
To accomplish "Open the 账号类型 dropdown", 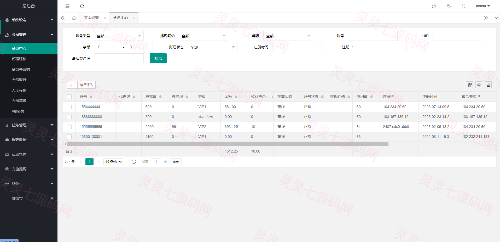I will tap(119, 36).
